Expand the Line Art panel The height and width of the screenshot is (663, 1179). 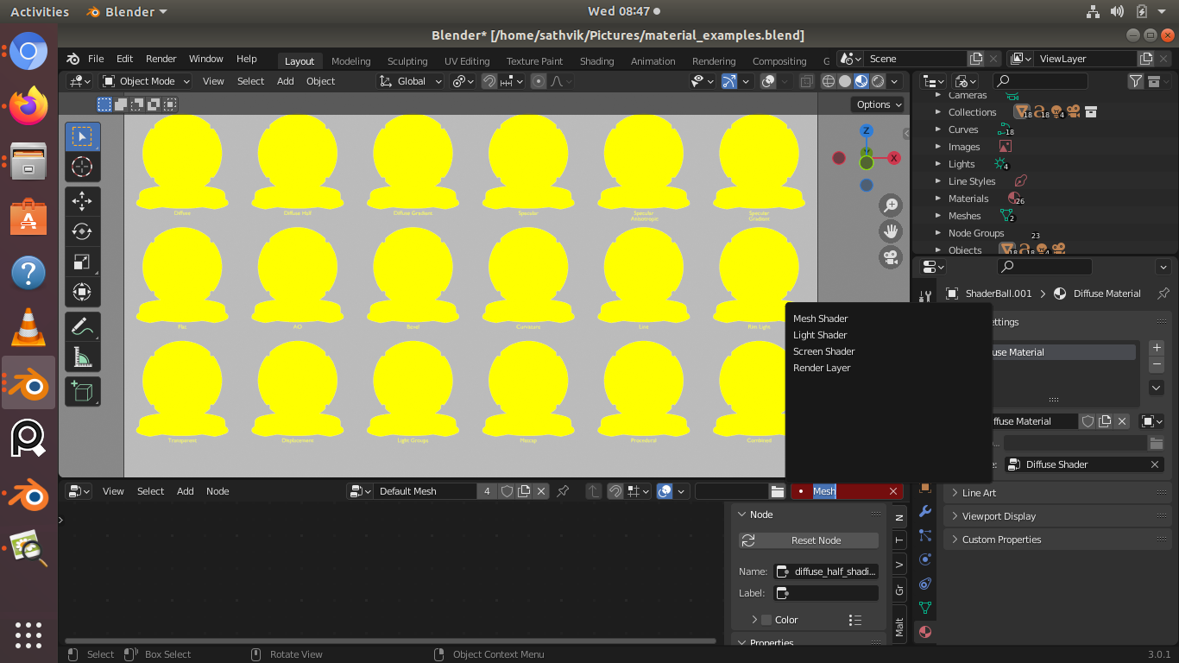[x=979, y=493]
